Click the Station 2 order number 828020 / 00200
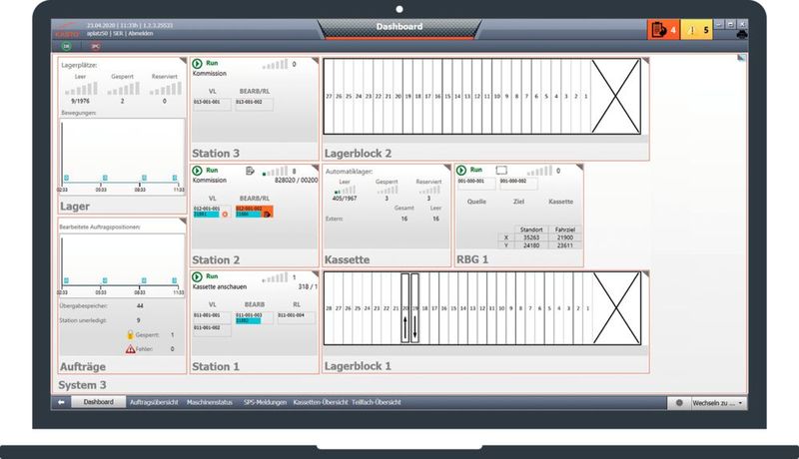Viewport: 799px width, 459px height. click(296, 181)
